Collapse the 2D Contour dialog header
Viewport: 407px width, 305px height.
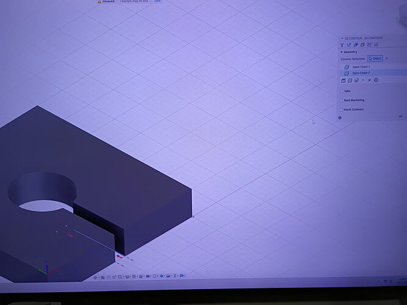(x=342, y=38)
